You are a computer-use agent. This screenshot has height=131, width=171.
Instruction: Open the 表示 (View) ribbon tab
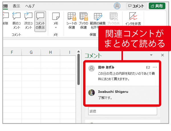click(x=16, y=6)
